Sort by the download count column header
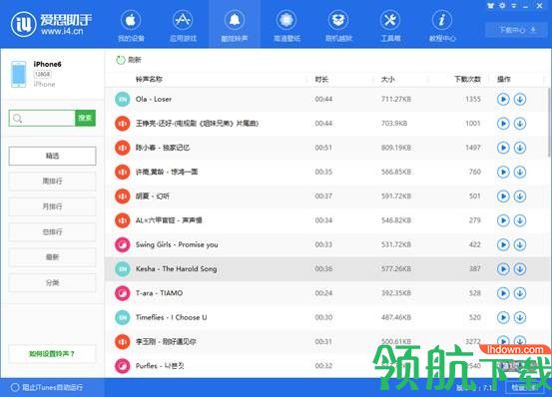Screen dimensions: 552x397 (x=467, y=79)
